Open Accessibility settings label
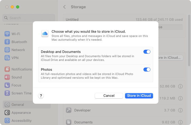Screen dimensions: 191x125 21,121
